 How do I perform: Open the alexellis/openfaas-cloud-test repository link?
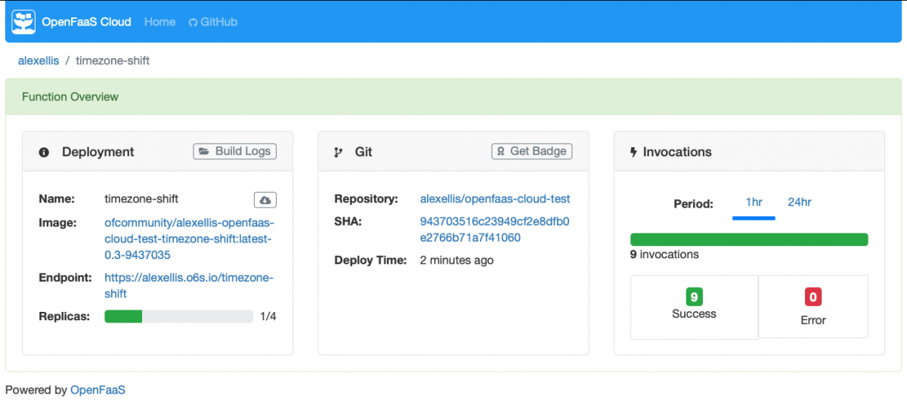(494, 199)
